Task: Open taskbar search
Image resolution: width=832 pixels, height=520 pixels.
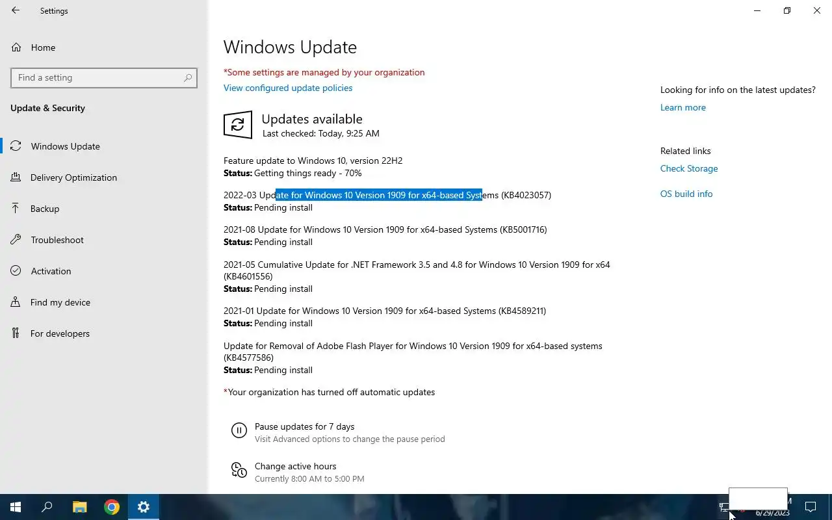Action: coord(47,507)
